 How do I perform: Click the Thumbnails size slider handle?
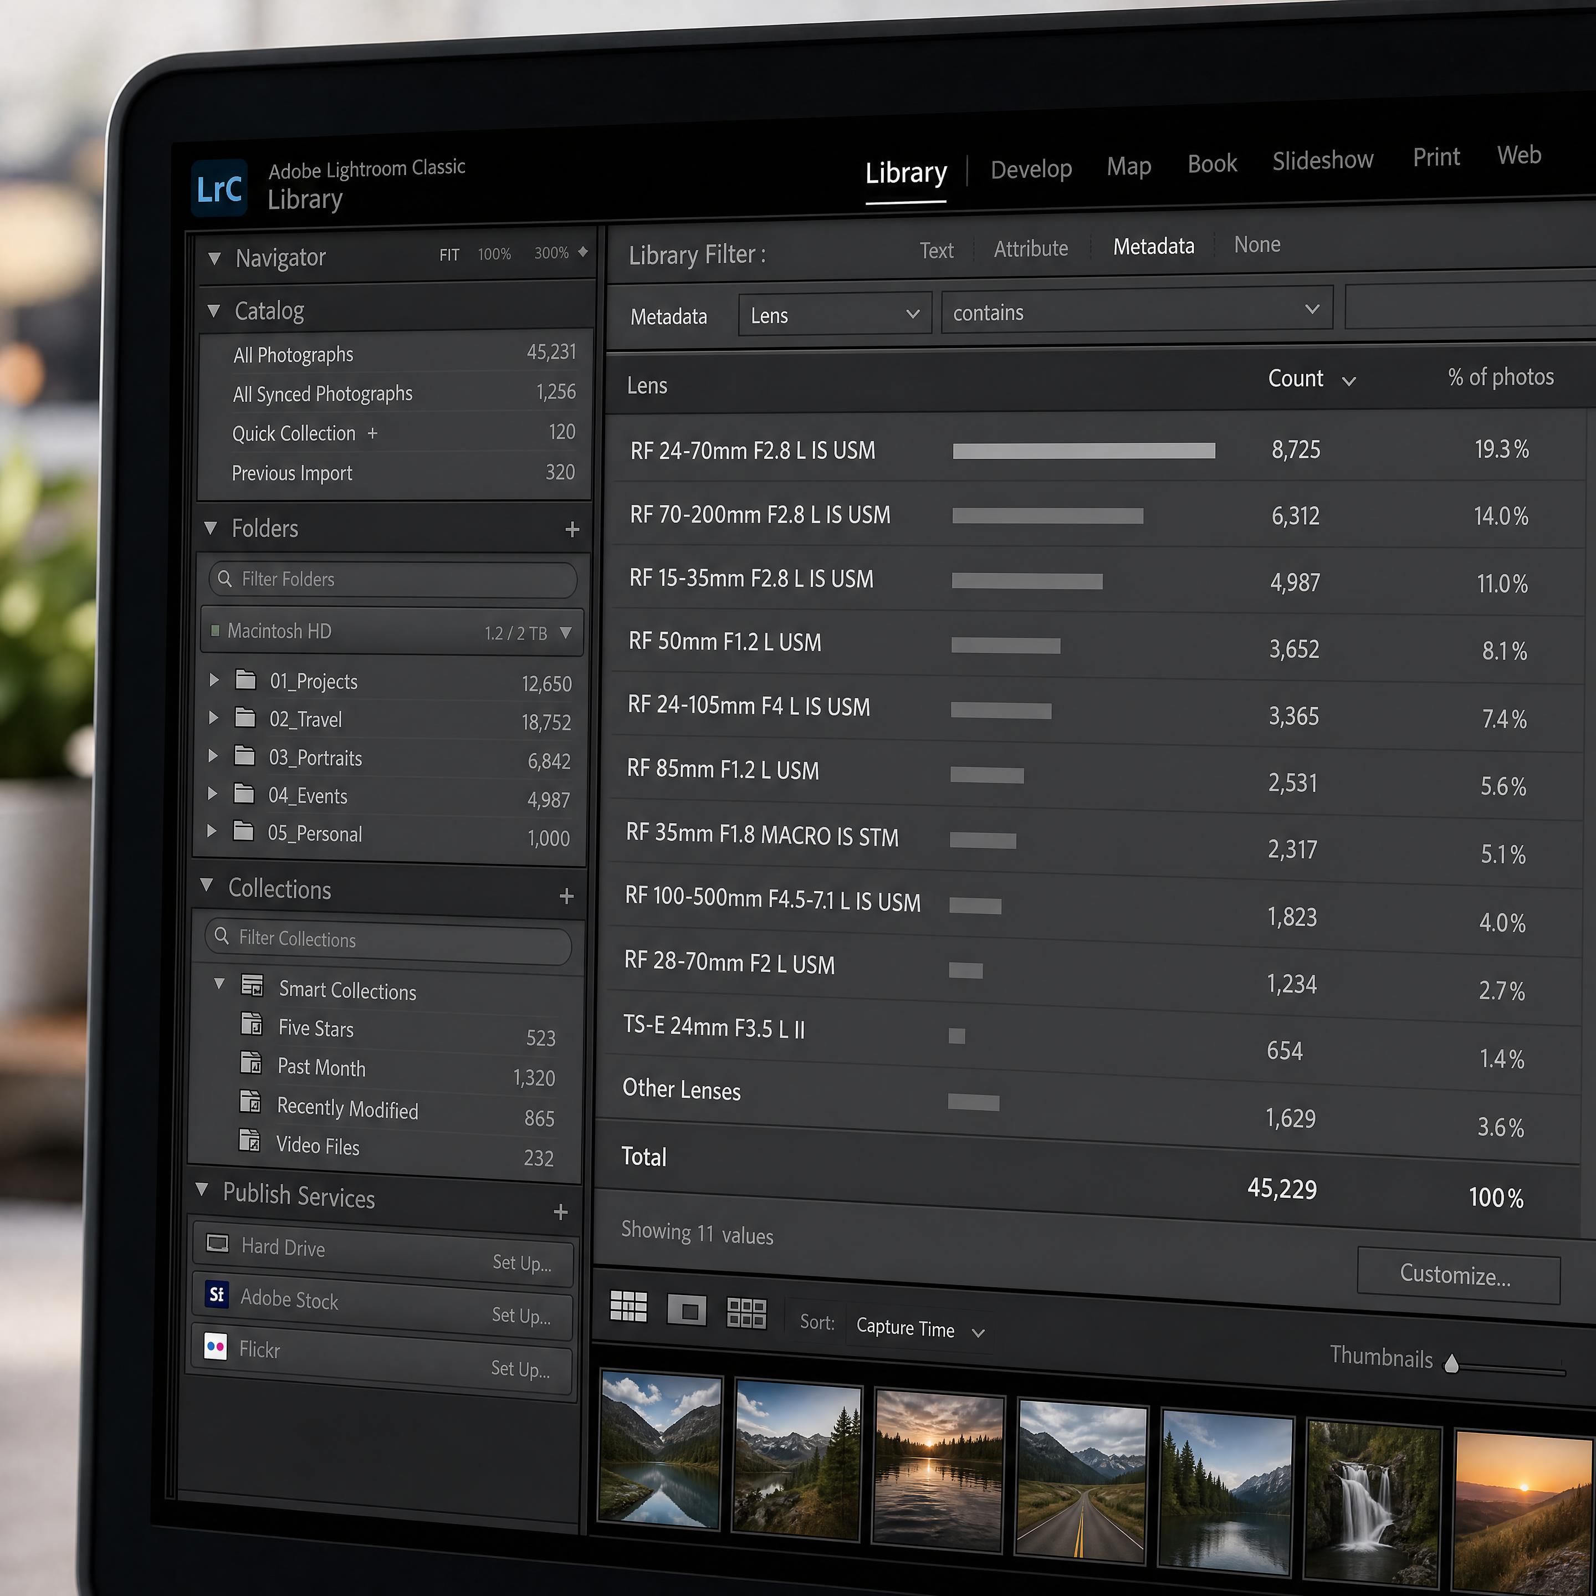1451,1363
